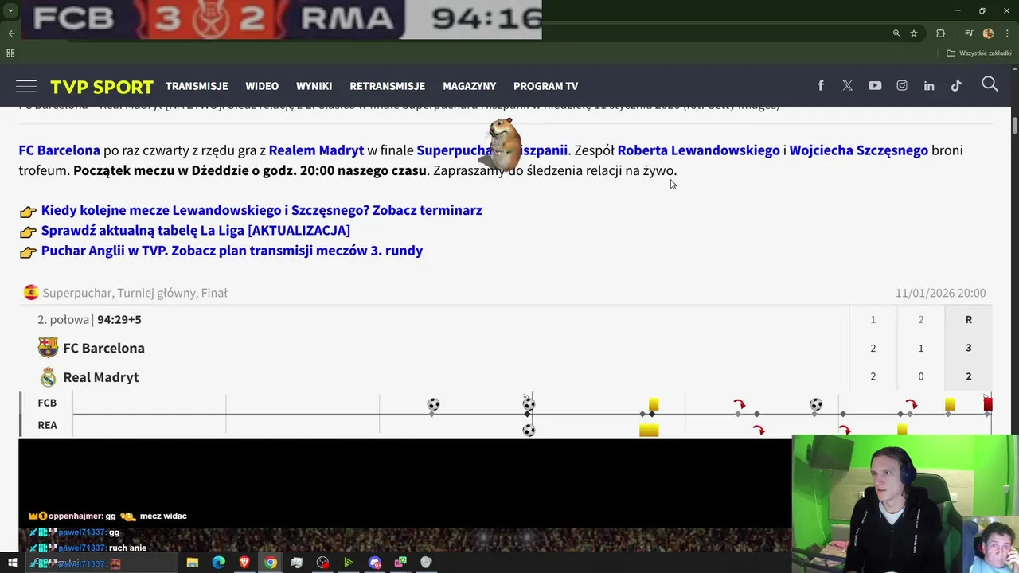Click the date '11/01/2026 20:00'
The image size is (1019, 573).
(x=940, y=293)
